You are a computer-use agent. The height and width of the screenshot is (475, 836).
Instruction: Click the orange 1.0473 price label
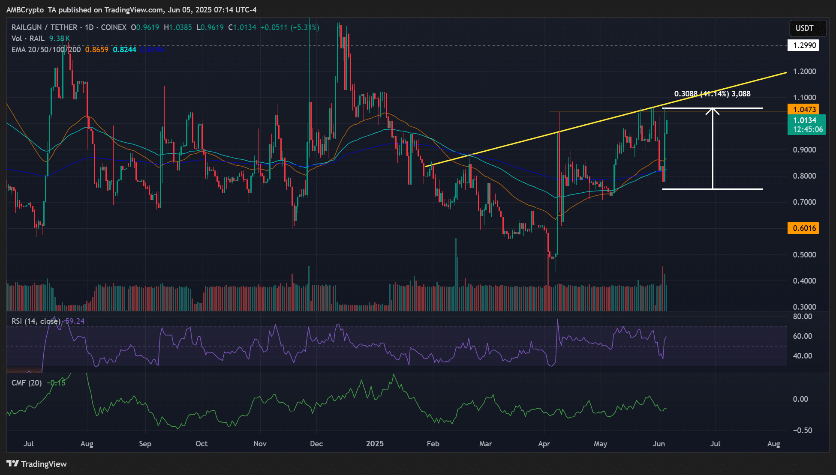point(804,110)
